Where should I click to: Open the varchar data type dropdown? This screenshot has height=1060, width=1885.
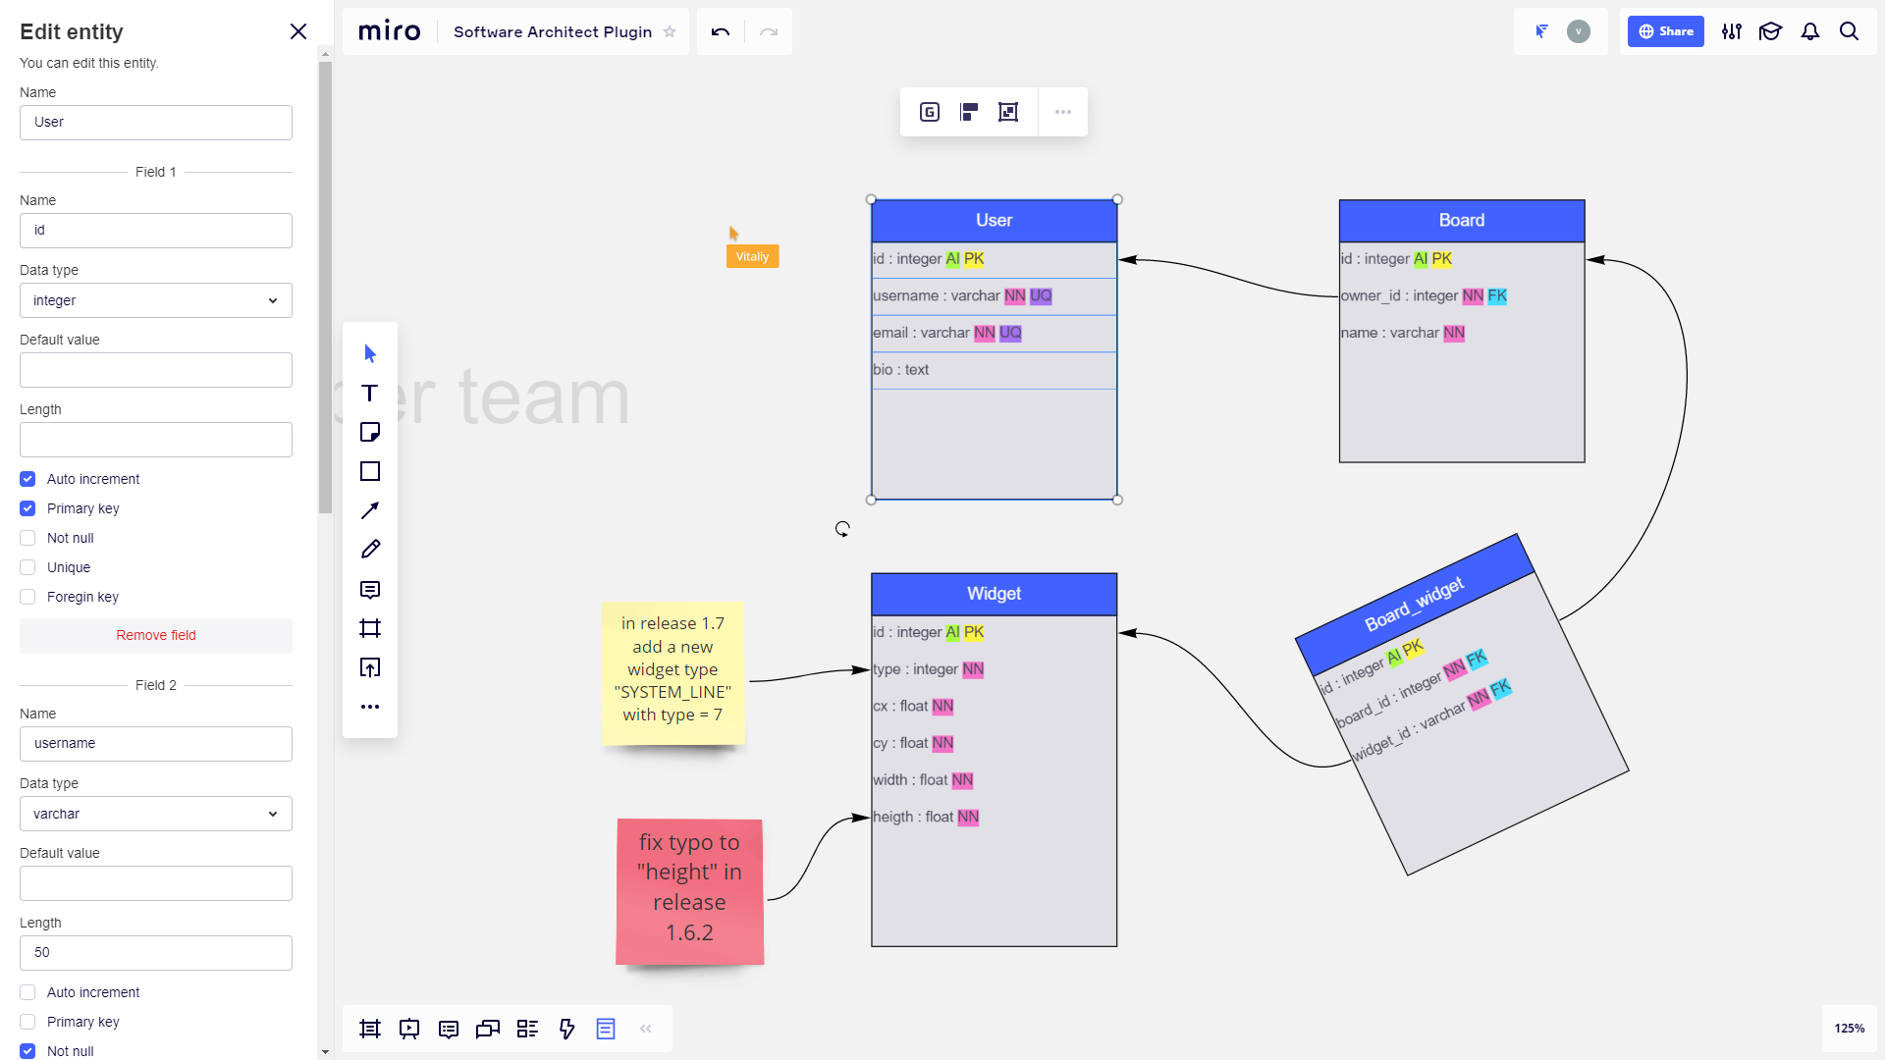tap(156, 814)
